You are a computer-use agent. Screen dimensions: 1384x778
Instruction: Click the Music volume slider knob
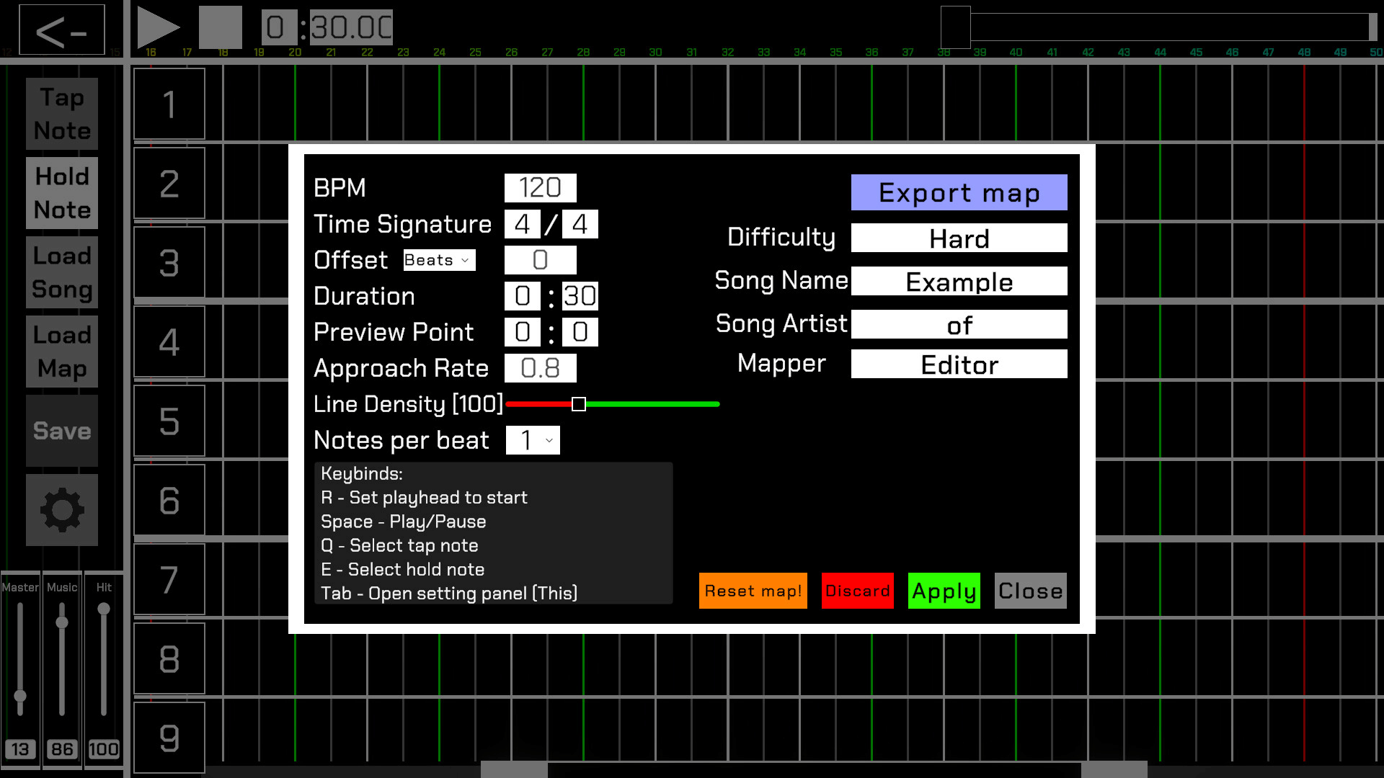[62, 622]
